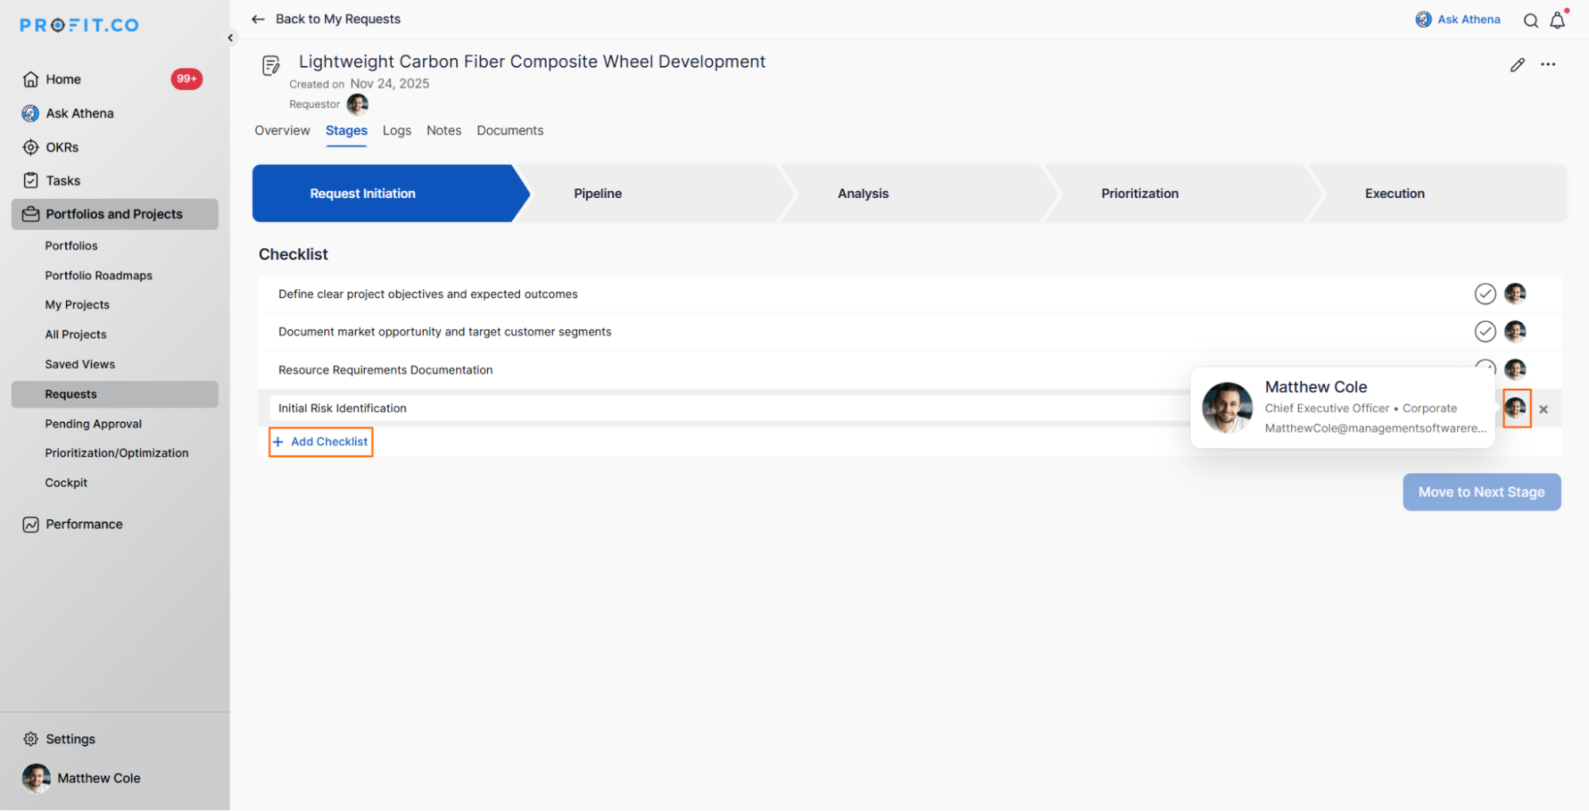Image resolution: width=1589 pixels, height=811 pixels.
Task: Collapse the Portfolios and Projects section
Action: coord(114,214)
